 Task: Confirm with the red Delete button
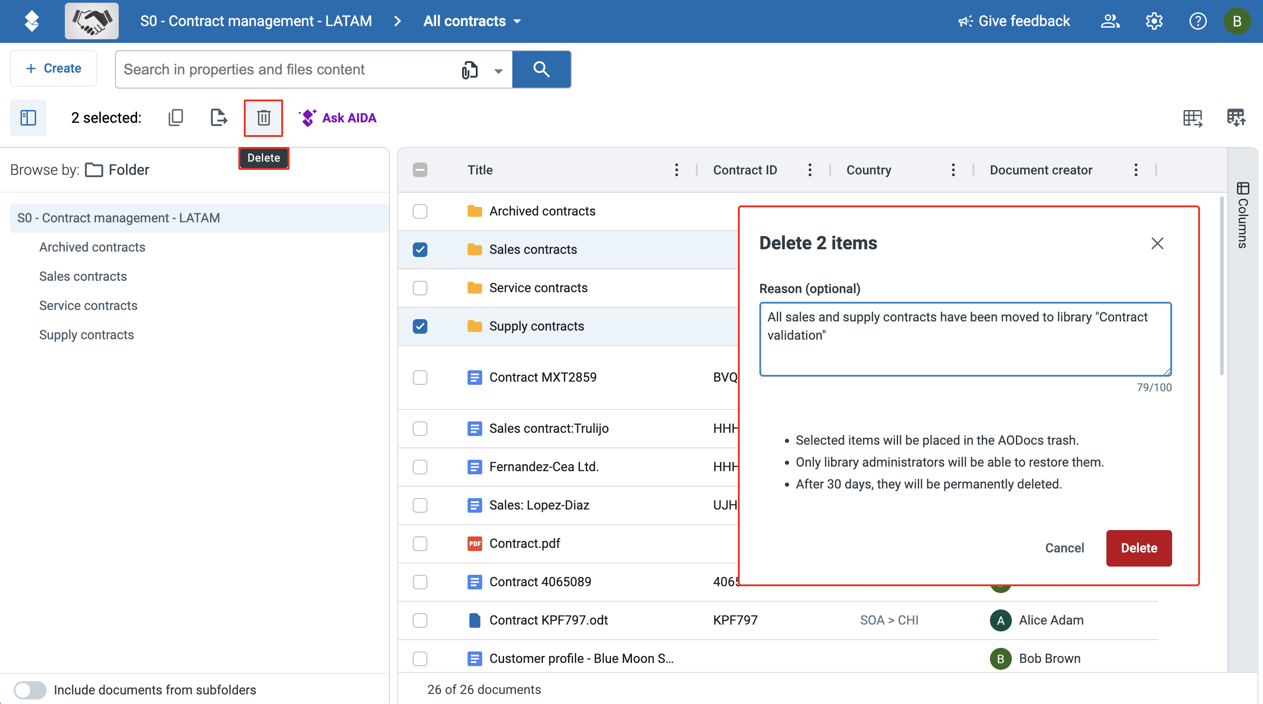click(1139, 548)
